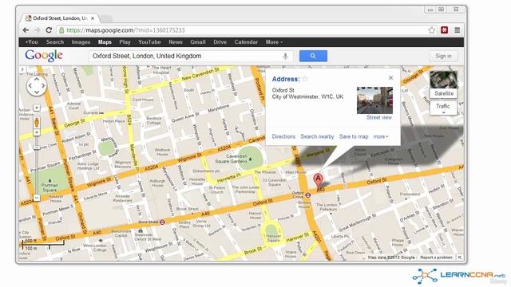This screenshot has width=511, height=287.
Task: Collapse side panel arrow at map top-left
Action: point(22,69)
